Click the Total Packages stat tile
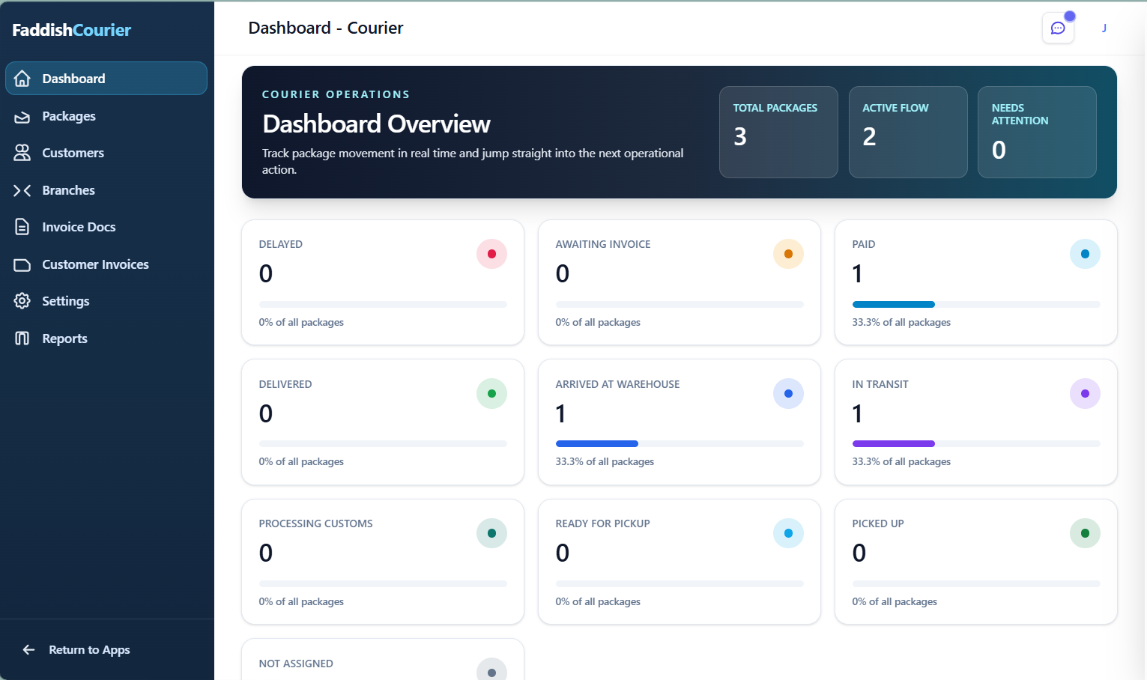1147x680 pixels. tap(778, 132)
